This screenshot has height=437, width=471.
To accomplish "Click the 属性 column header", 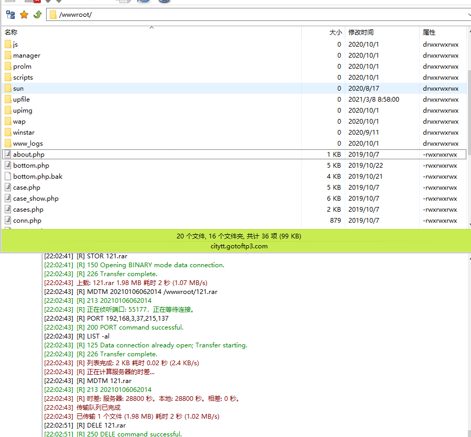I will pos(429,32).
